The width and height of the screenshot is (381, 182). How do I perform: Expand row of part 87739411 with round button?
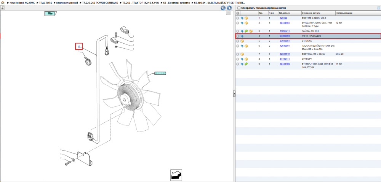238,59
